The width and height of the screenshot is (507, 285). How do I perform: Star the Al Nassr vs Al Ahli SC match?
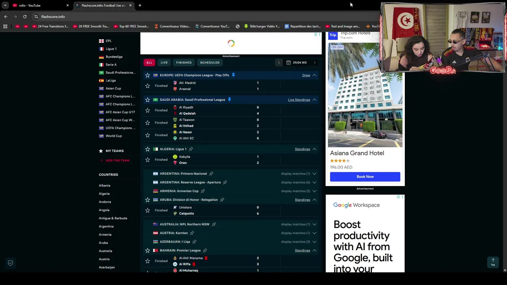(x=147, y=135)
